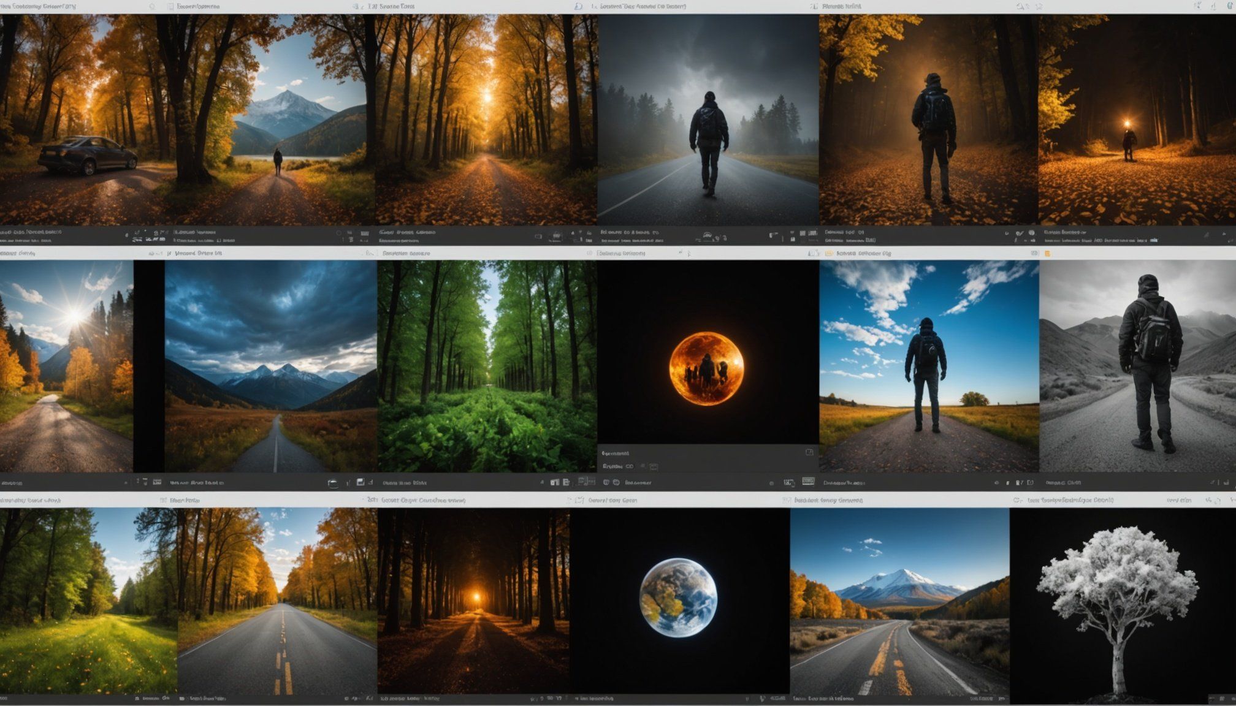The height and width of the screenshot is (706, 1236).
Task: Click the star icon in top bar near right
Action: point(1039,6)
